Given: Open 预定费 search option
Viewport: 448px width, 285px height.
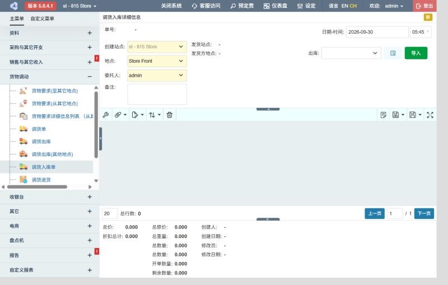Looking at the screenshot, I should 242,6.
